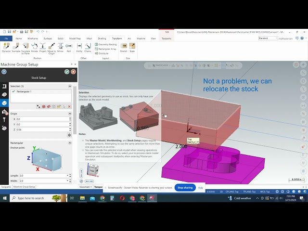Activate the Rotate tool

tap(34, 48)
